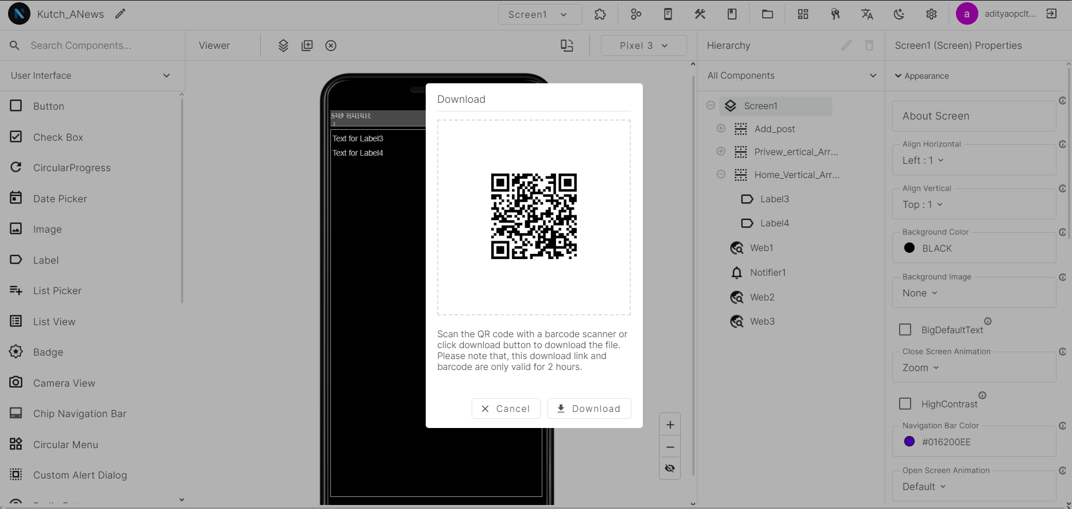
Task: Click the logout icon
Action: click(1051, 14)
